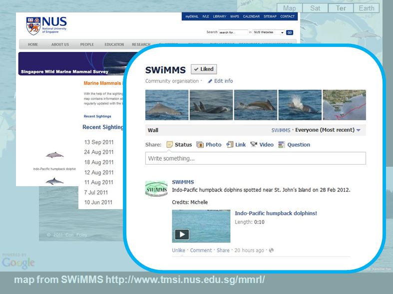
Task: Click the CALENDAR top link
Action: 251,16
